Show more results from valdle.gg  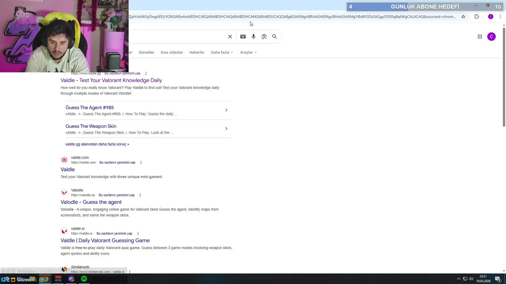tap(97, 144)
